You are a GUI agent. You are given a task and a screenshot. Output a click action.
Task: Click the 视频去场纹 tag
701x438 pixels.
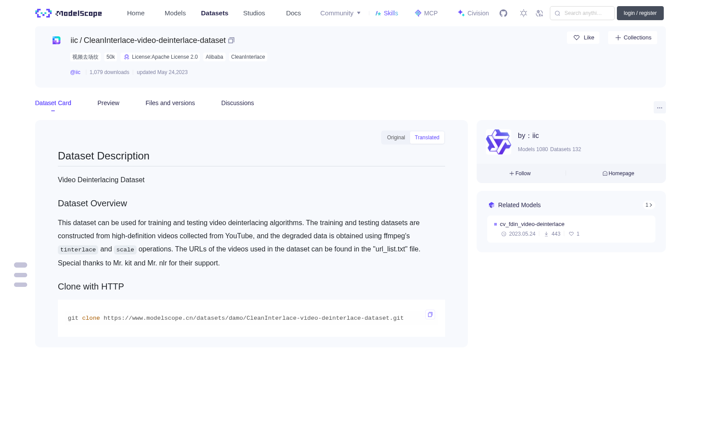[x=85, y=57]
